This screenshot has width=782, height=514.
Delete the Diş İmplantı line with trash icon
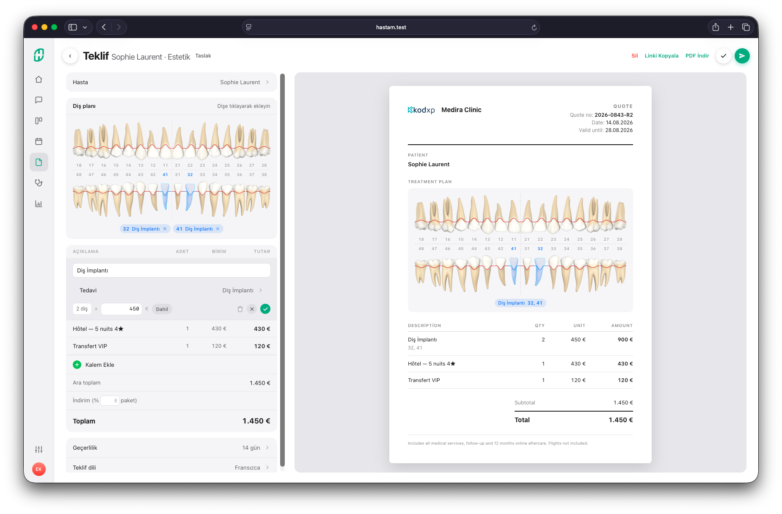(x=240, y=309)
